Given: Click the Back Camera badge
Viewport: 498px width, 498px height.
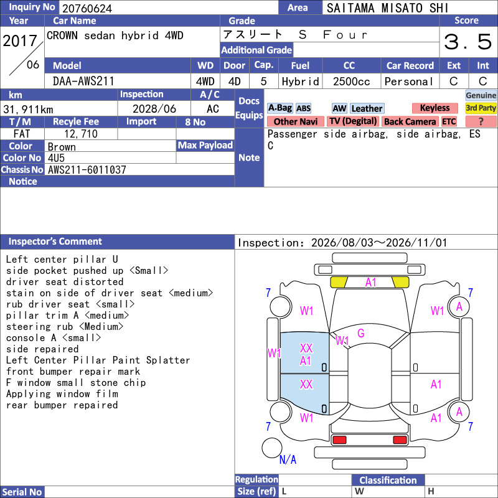Looking at the screenshot, I should pyautogui.click(x=410, y=121).
